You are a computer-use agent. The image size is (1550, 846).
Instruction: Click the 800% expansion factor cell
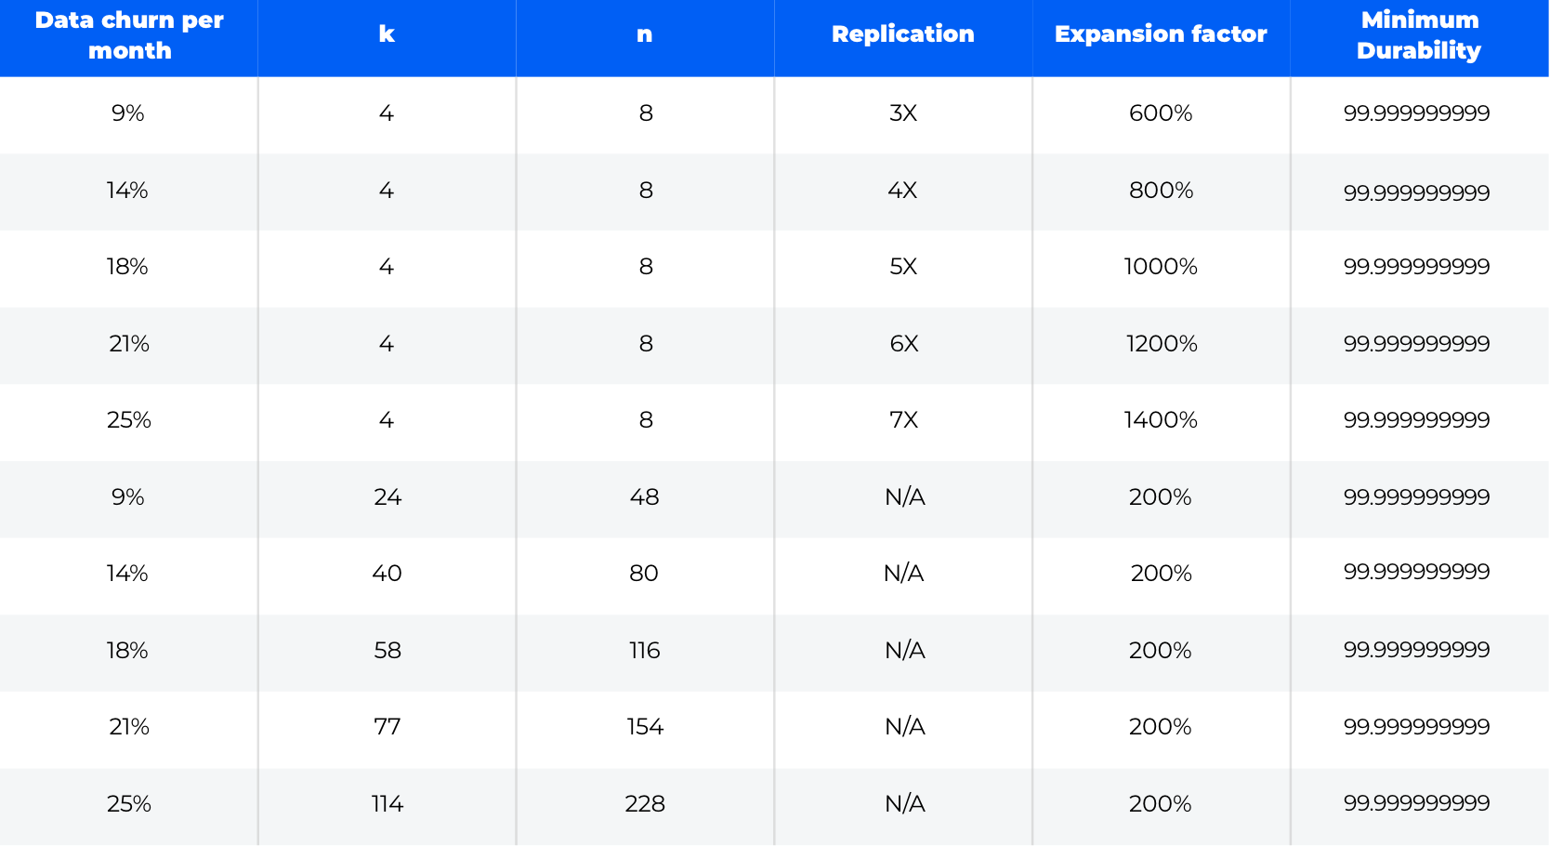(x=1161, y=191)
